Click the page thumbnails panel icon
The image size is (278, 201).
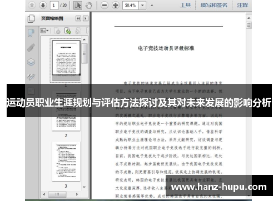click(x=31, y=18)
